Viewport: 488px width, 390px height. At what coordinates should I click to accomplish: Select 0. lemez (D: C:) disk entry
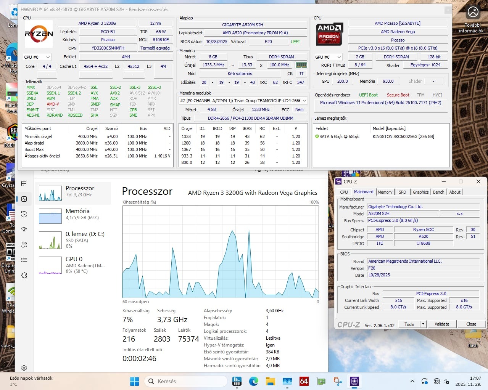click(x=73, y=240)
